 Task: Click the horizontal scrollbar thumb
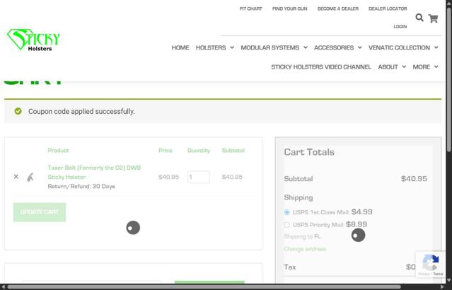point(204,287)
